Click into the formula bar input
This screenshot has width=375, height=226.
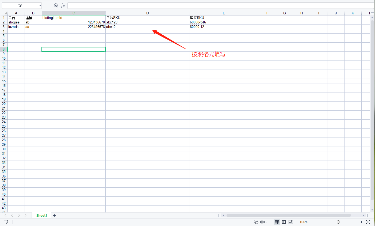[x=219, y=6]
